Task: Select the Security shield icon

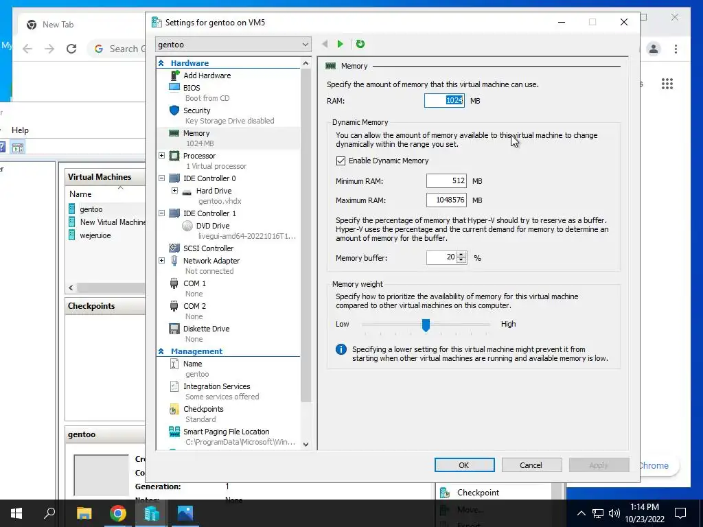Action: (x=174, y=110)
